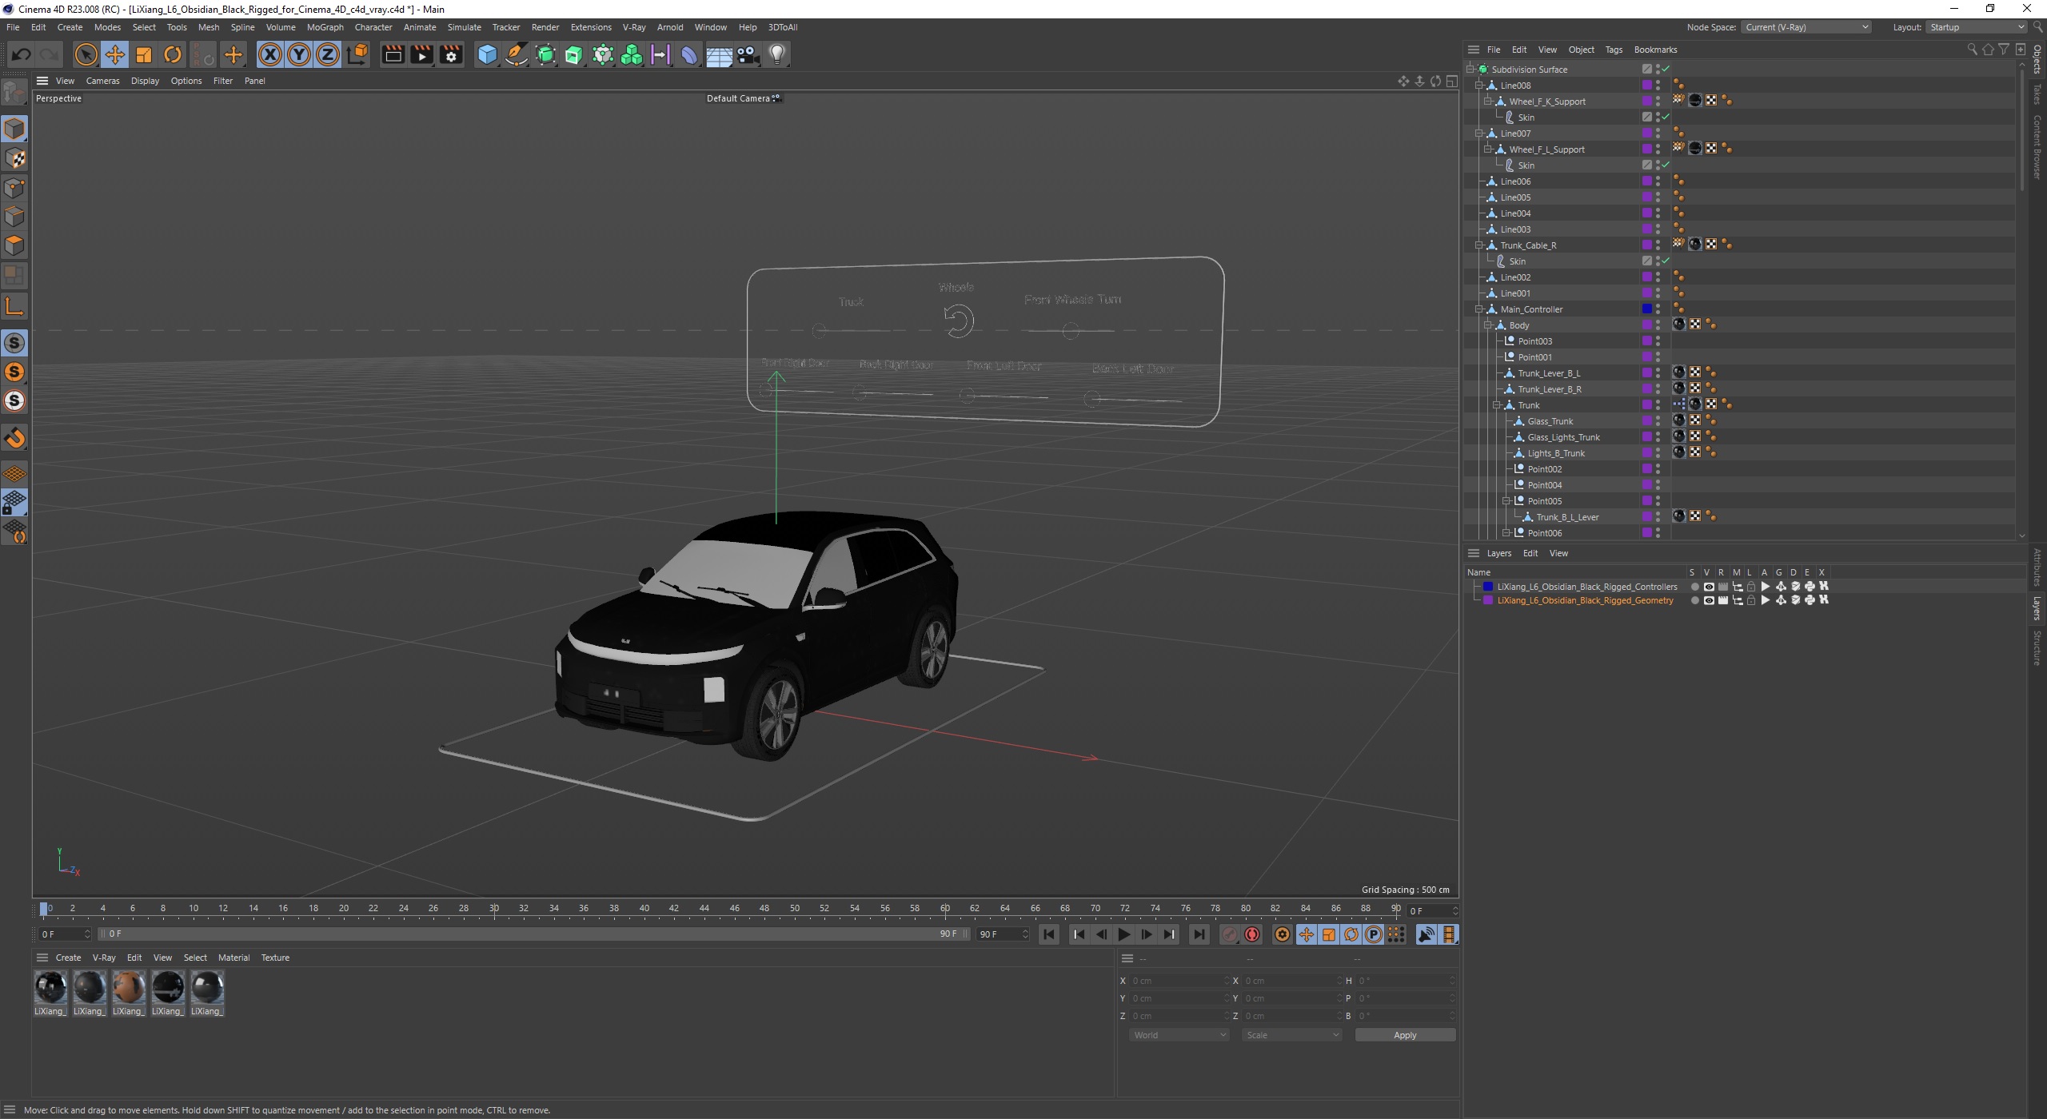Click Render View clapperboard icon
This screenshot has width=2047, height=1119.
pos(393,54)
